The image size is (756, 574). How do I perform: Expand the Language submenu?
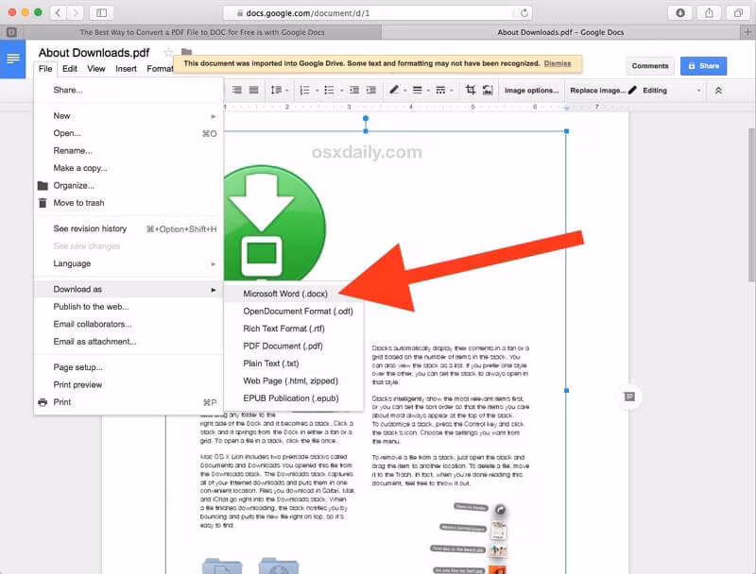point(129,263)
